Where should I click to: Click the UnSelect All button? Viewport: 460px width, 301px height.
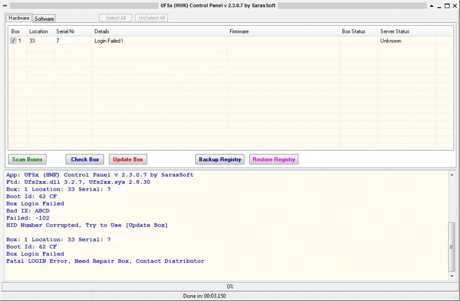click(x=151, y=18)
